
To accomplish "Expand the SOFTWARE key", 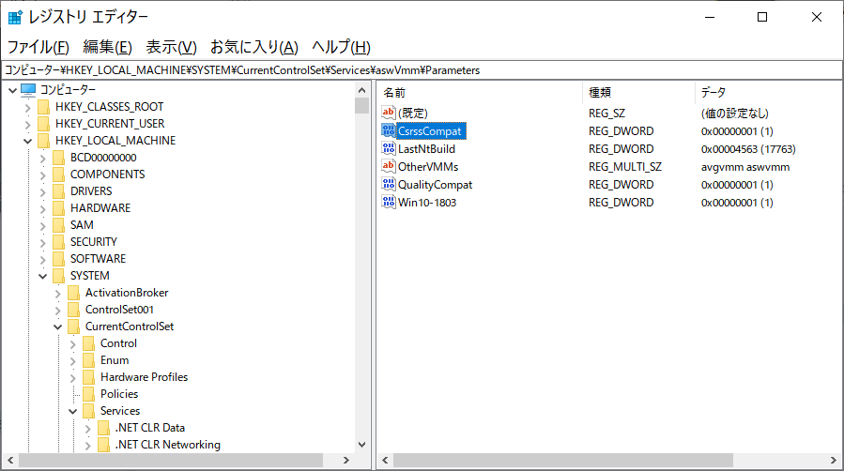I will point(42,259).
